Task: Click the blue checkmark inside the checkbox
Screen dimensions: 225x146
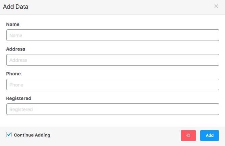Action: click(9, 135)
